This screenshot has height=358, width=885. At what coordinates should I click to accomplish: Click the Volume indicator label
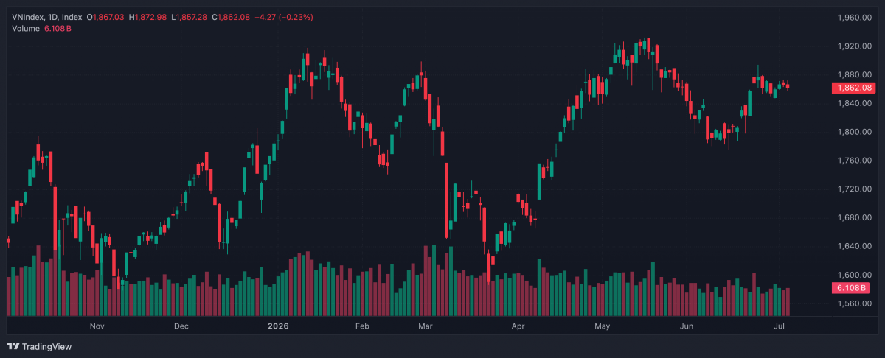tap(25, 28)
